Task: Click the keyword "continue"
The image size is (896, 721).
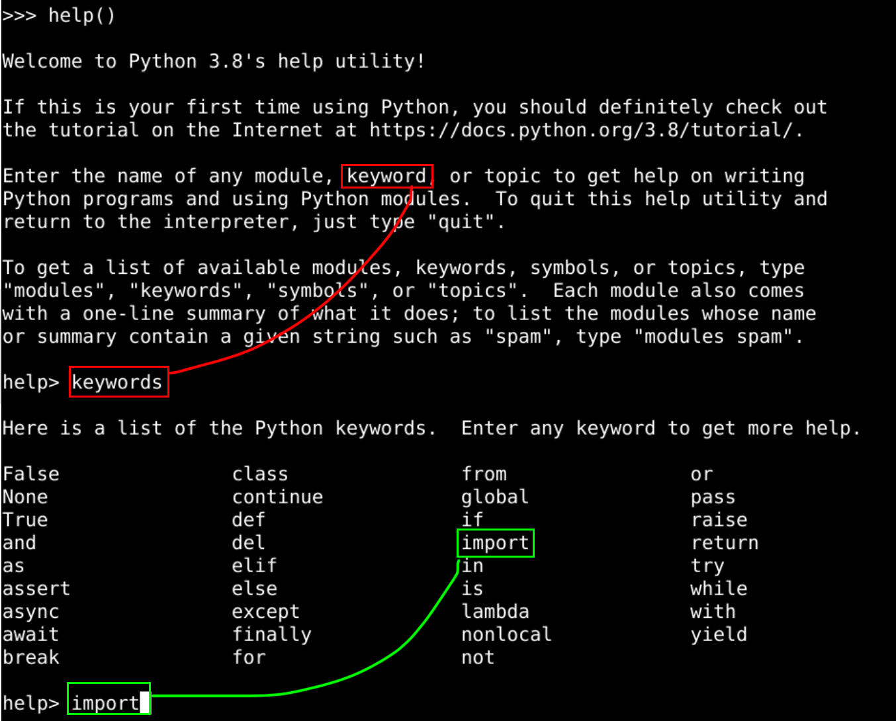Action: pos(277,497)
